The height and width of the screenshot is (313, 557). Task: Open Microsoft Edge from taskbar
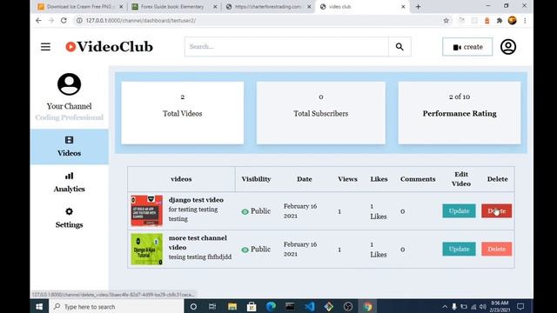click(271, 306)
